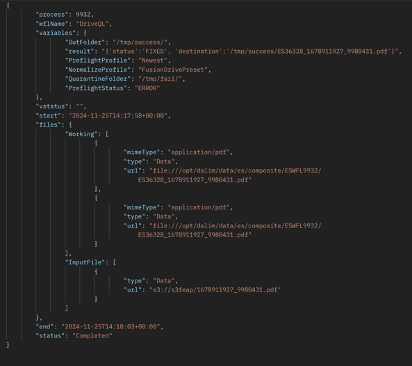The width and height of the screenshot is (412, 366).
Task: Click the opening brace after "variables"
Action: 85,33
